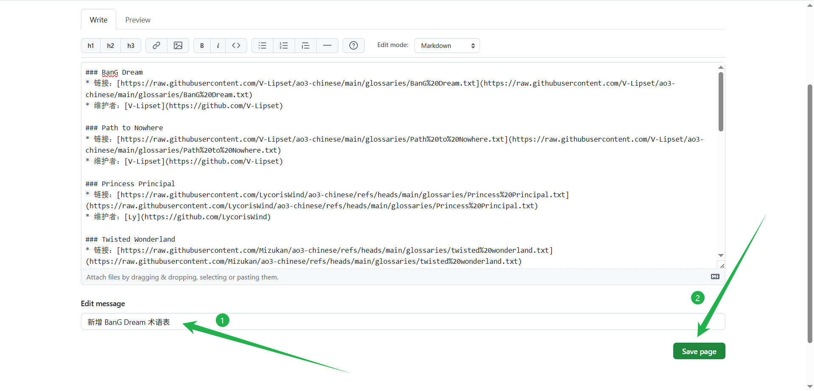This screenshot has width=814, height=391.
Task: Toggle italic text formatting
Action: (218, 46)
